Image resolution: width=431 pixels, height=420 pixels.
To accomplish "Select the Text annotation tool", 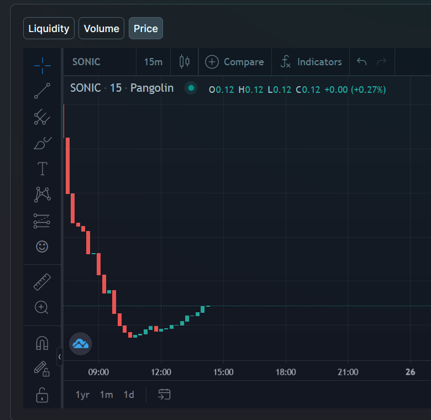I will 43,169.
